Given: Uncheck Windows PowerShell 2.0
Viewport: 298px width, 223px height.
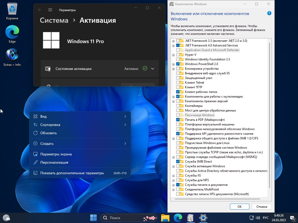Looking at the screenshot, I should click(178, 64).
